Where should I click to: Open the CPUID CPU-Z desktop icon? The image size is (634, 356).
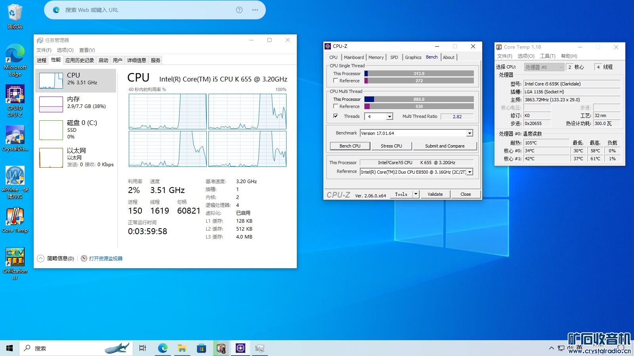15,95
